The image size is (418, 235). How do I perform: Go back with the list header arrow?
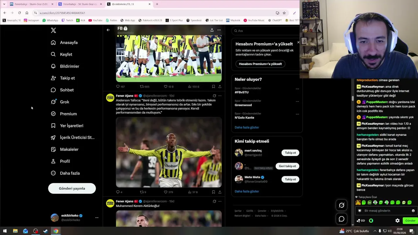coord(108,30)
